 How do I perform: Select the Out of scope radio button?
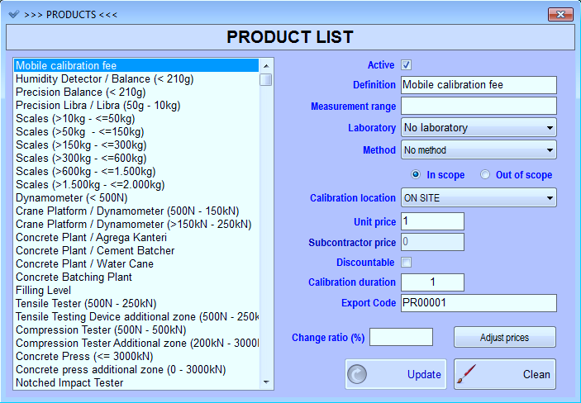coord(484,174)
